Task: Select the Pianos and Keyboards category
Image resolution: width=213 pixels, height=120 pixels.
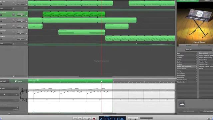Action: pos(187,67)
